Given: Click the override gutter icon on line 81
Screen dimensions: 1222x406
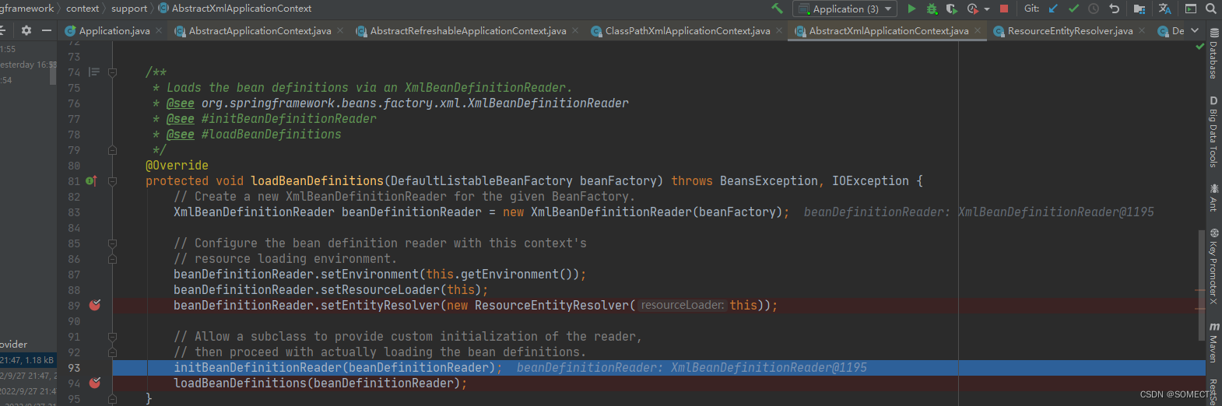Looking at the screenshot, I should (91, 181).
